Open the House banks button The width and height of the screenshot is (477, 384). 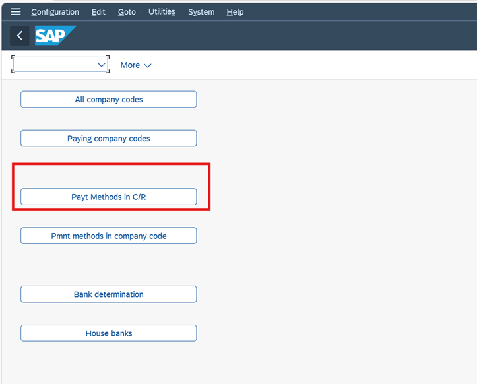[109, 333]
